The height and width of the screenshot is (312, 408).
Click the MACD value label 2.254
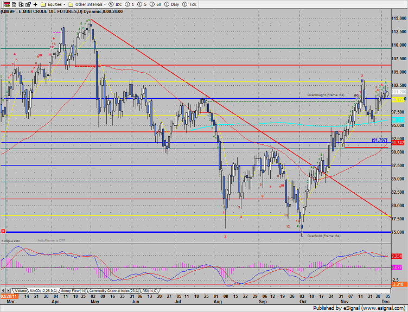(x=397, y=256)
